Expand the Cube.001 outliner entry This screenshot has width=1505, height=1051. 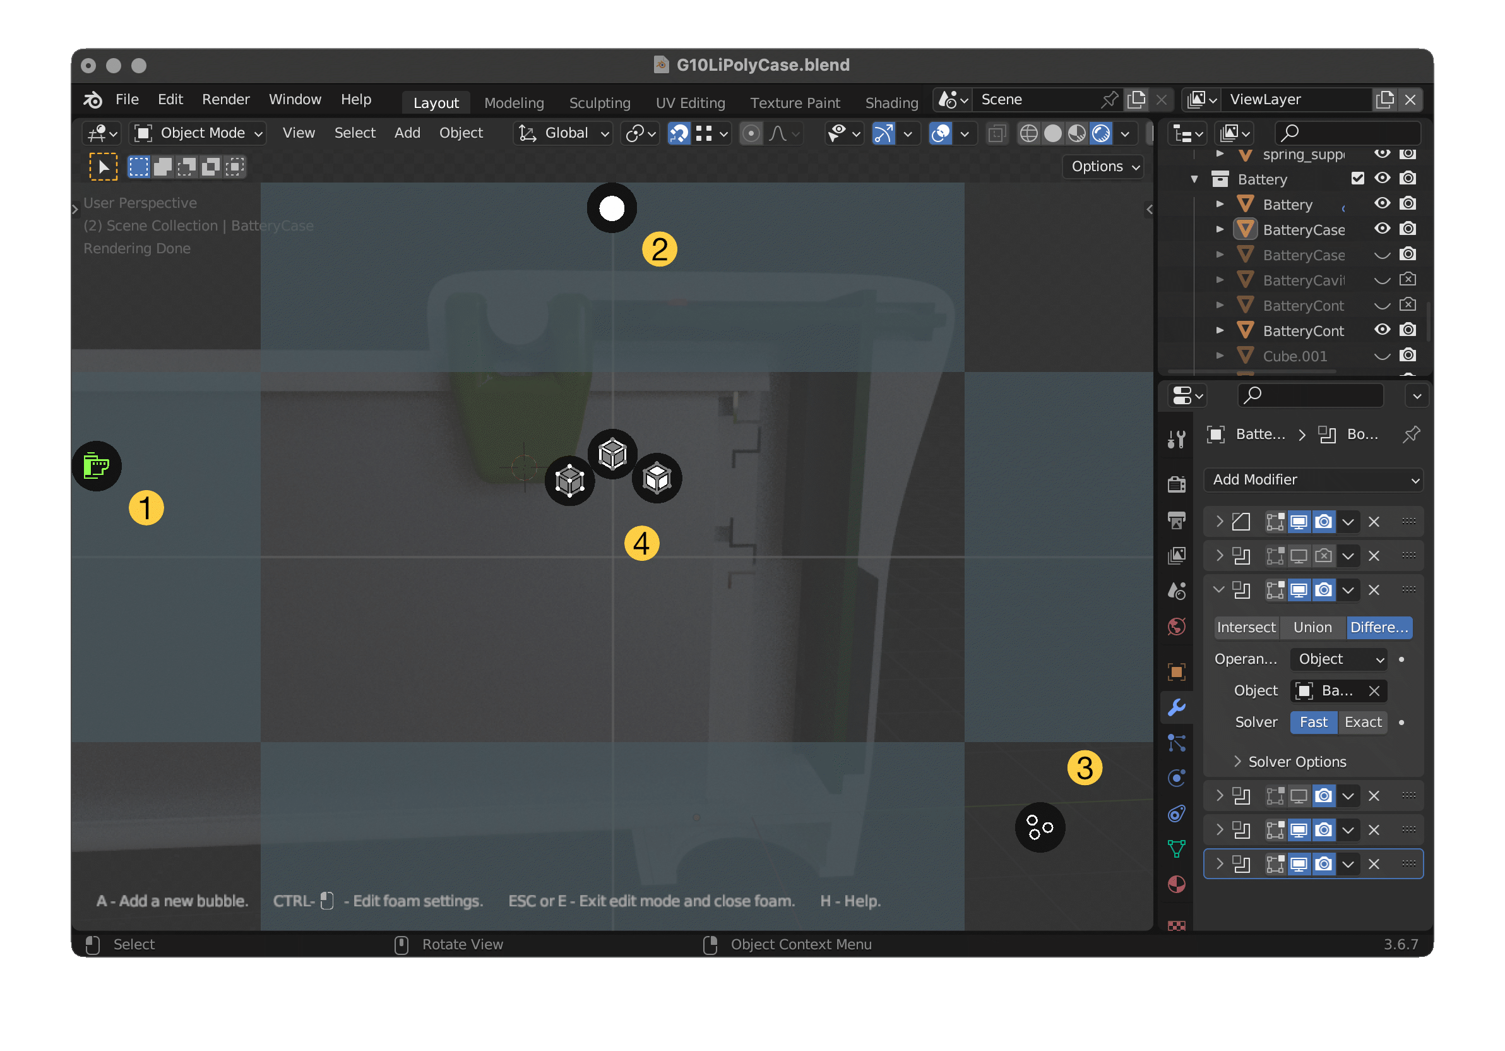point(1219,356)
